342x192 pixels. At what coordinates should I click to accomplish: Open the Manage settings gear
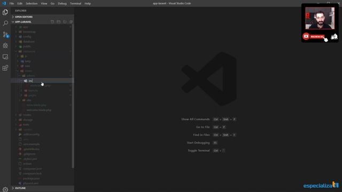(x=5, y=189)
